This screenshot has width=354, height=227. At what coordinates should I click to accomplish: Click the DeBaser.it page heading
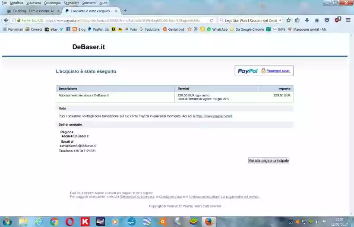click(x=88, y=47)
